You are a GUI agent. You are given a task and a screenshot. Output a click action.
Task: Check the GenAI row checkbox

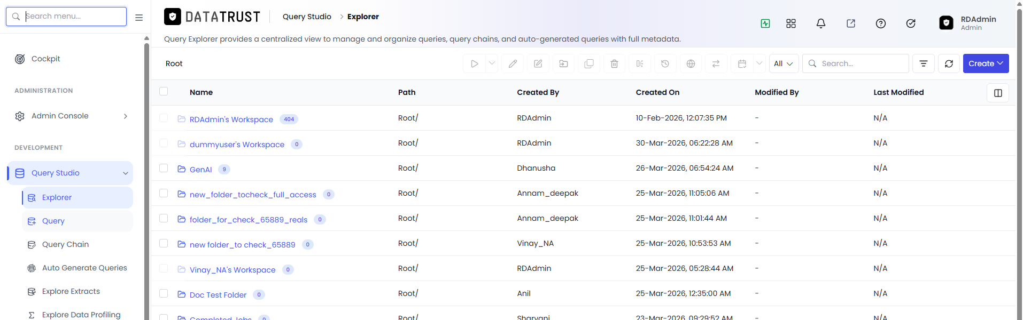tap(164, 168)
